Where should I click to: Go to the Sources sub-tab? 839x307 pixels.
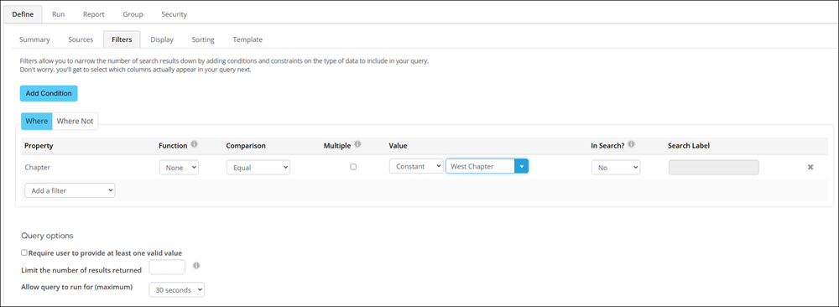point(81,39)
